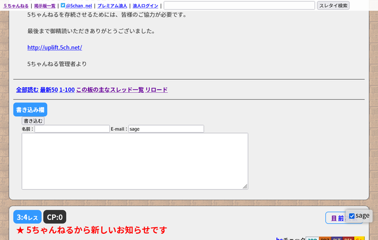378x240 pixels.
Task: Click 全部読む to read all posts
Action: point(27,90)
